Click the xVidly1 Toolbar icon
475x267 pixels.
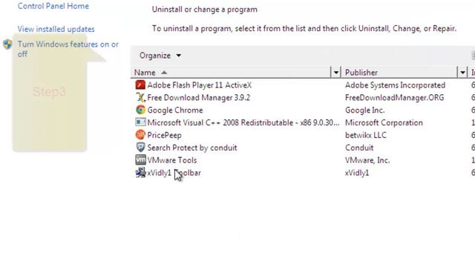pyautogui.click(x=140, y=173)
